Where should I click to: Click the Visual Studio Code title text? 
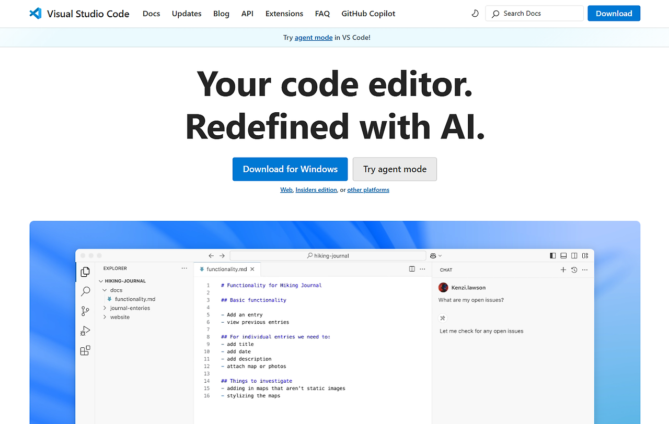(88, 14)
